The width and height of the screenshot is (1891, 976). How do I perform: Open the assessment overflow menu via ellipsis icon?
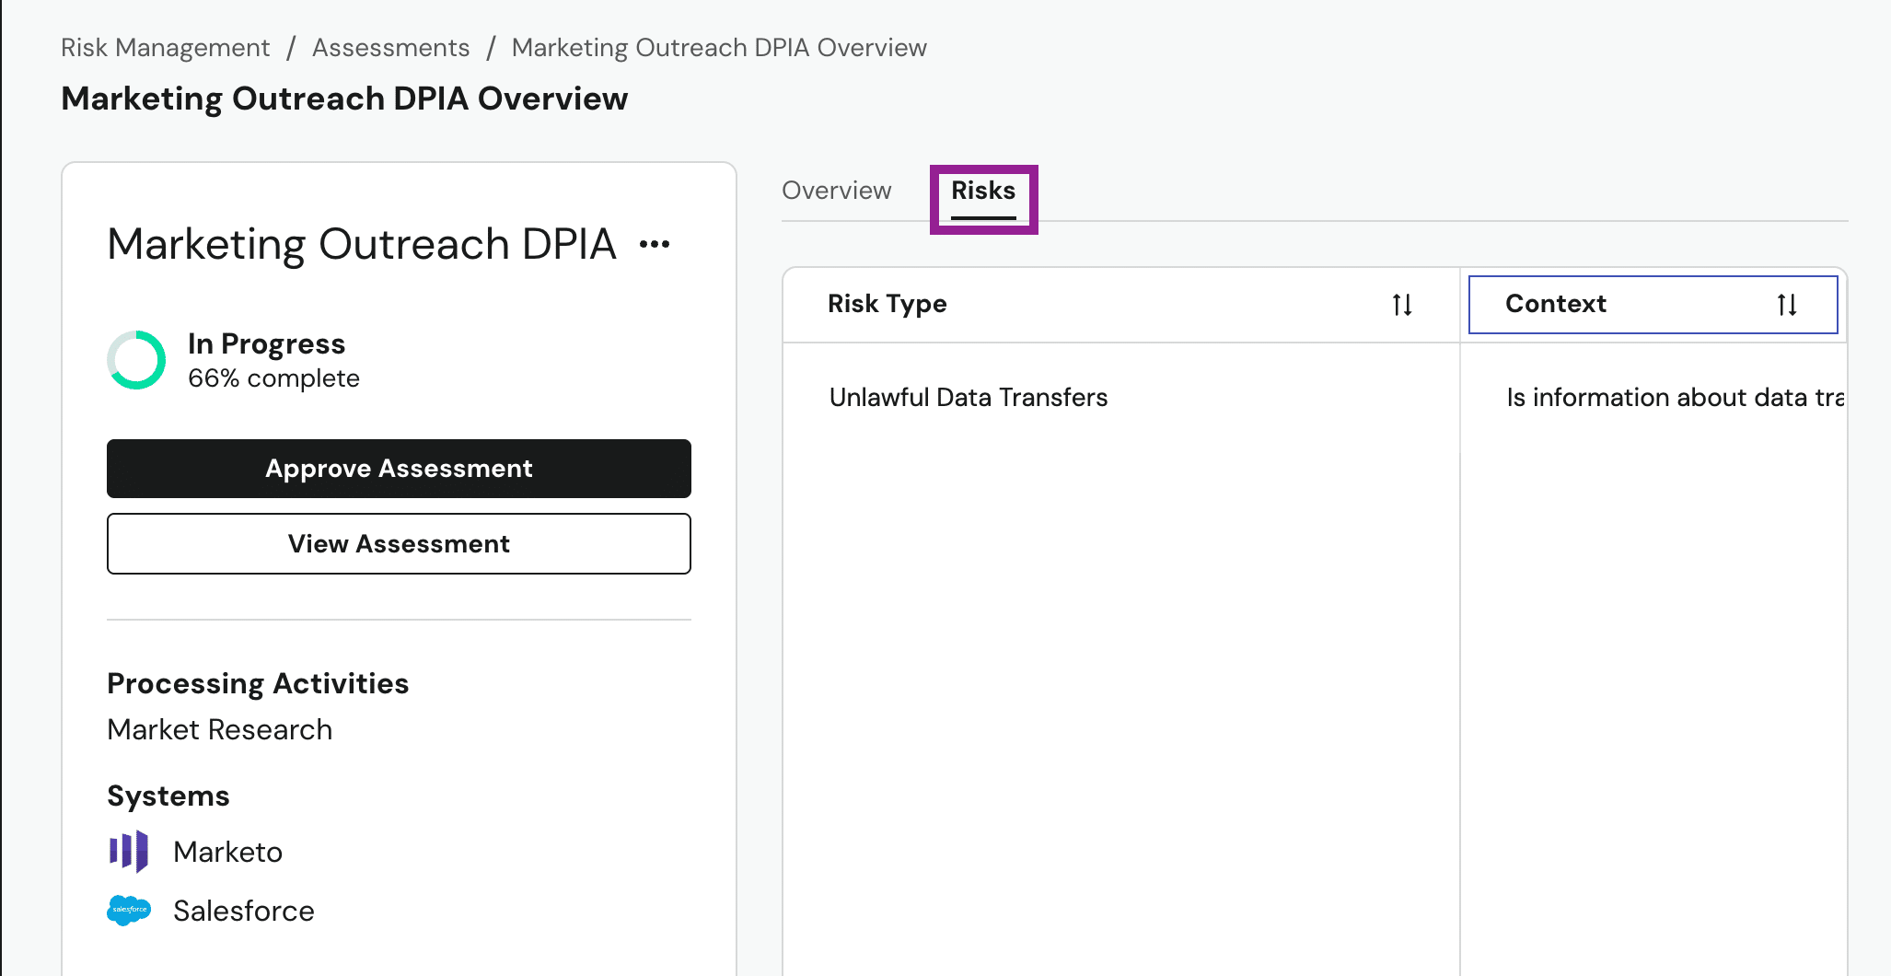click(654, 242)
